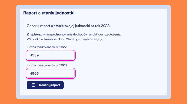Viewport: 187px width, 104px height.
Task: Click the year 2023 in the subheading
Action: click(105, 26)
